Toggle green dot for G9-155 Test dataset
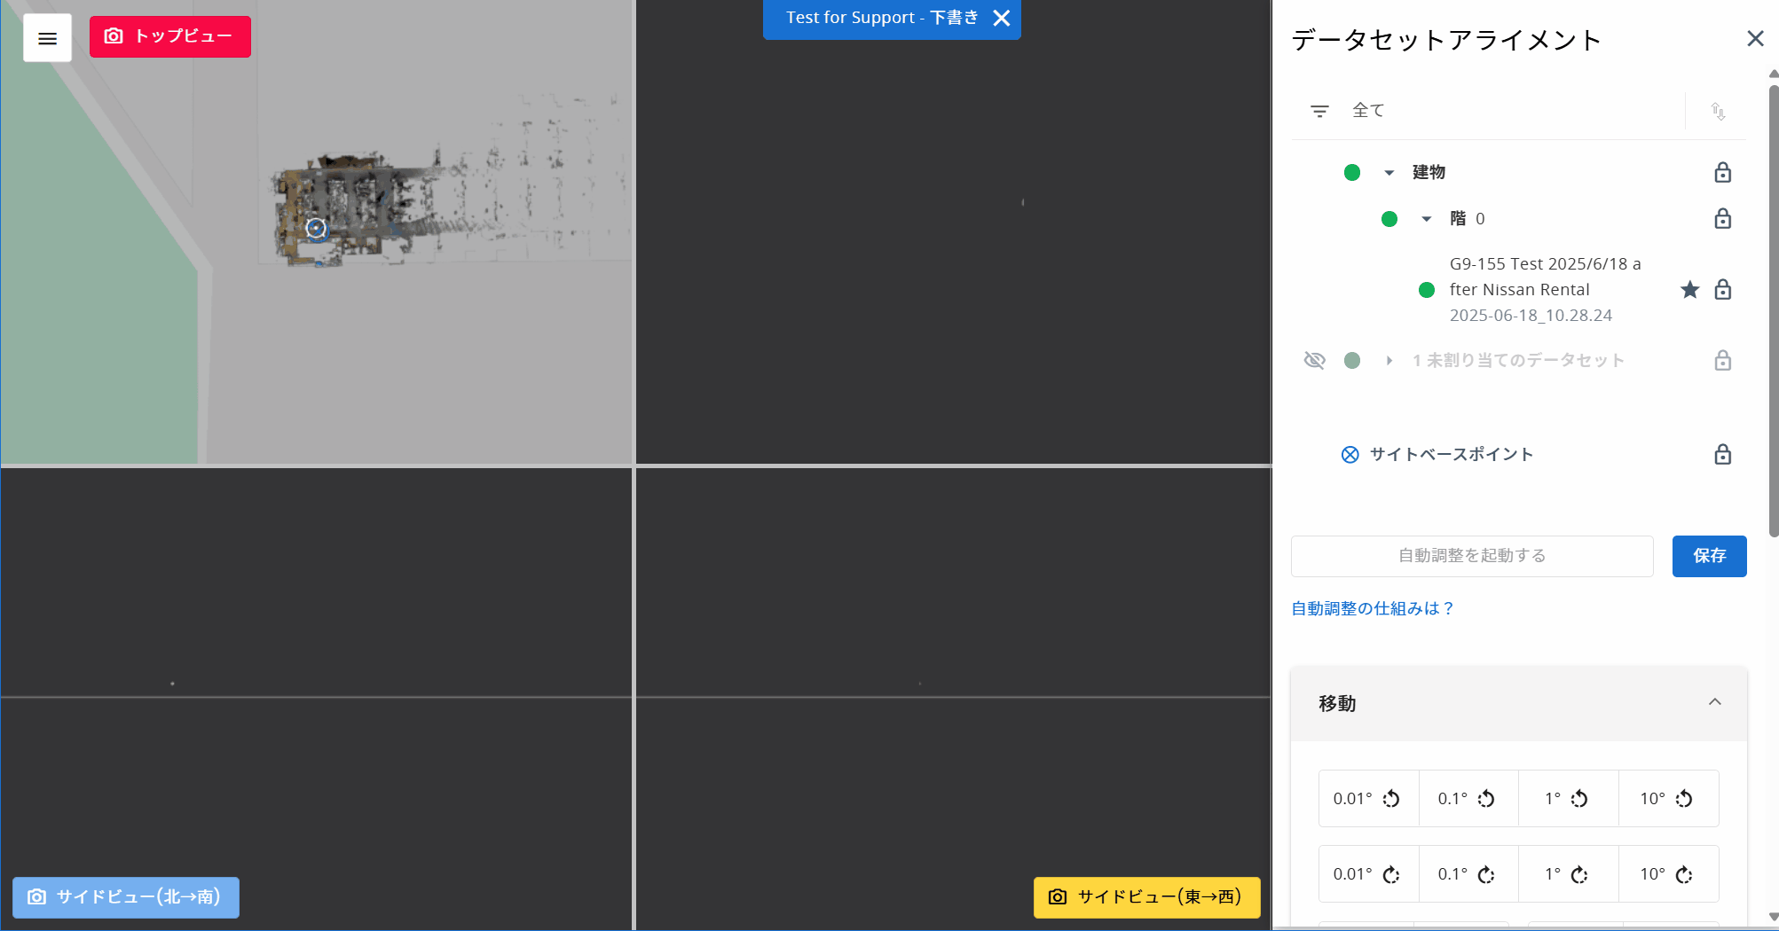Image resolution: width=1779 pixels, height=931 pixels. point(1427,290)
